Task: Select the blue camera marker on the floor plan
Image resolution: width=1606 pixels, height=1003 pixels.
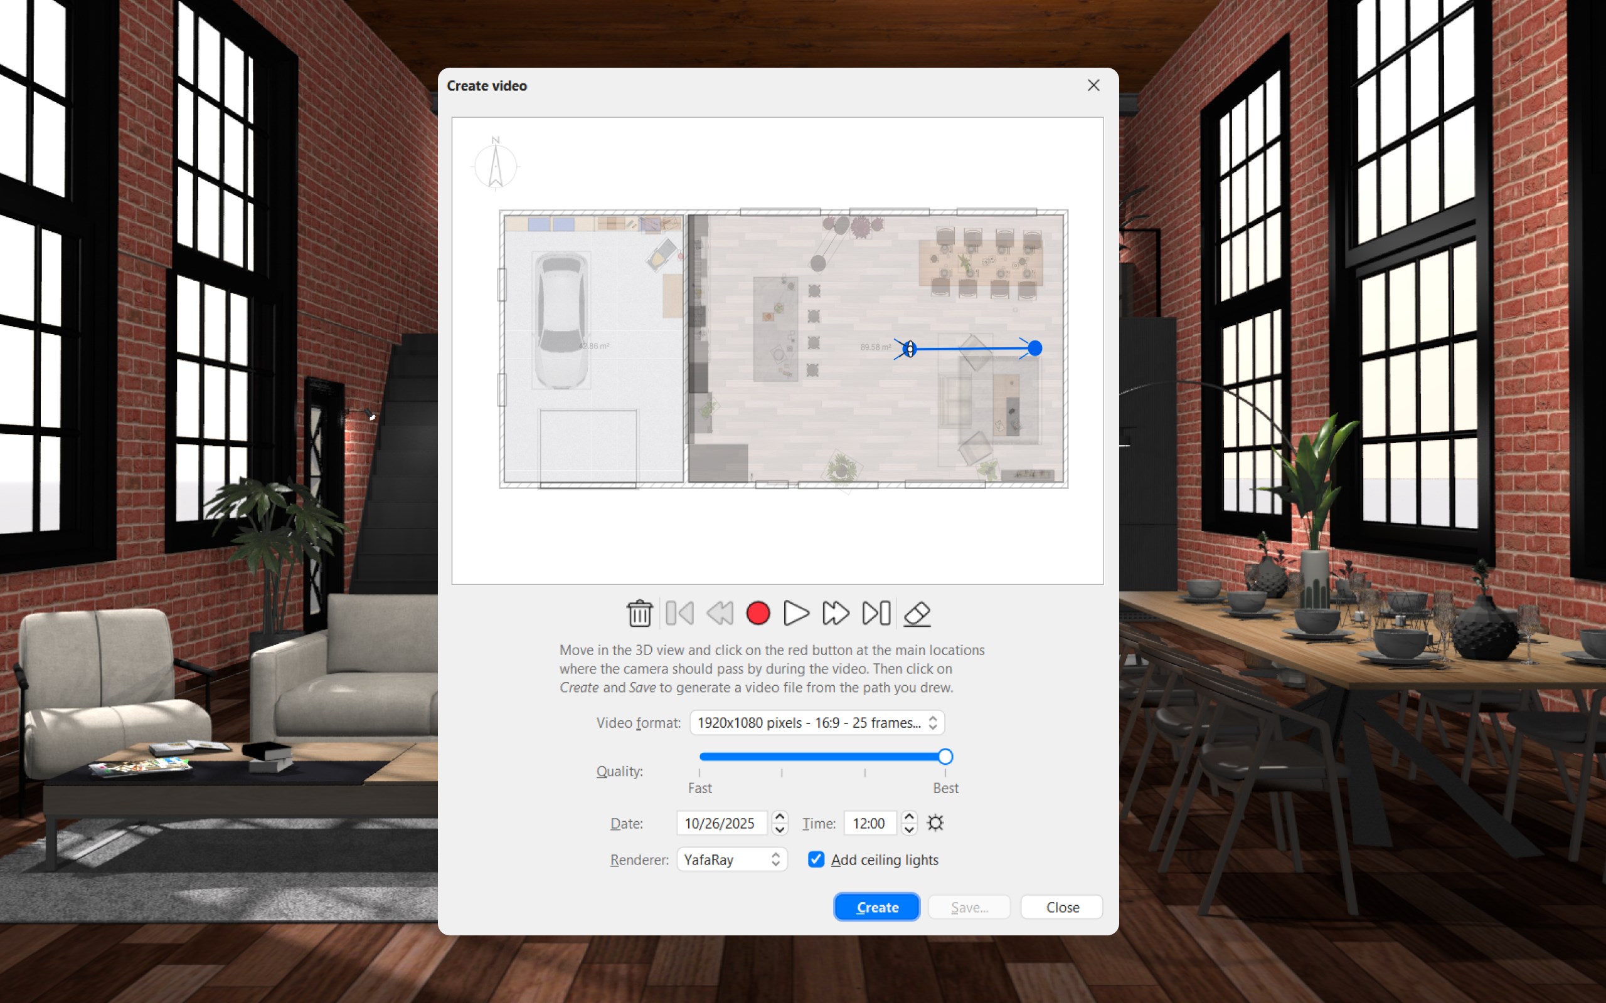Action: (x=909, y=349)
